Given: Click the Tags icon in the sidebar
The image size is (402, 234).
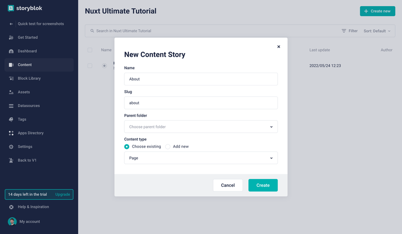Looking at the screenshot, I should 11,119.
